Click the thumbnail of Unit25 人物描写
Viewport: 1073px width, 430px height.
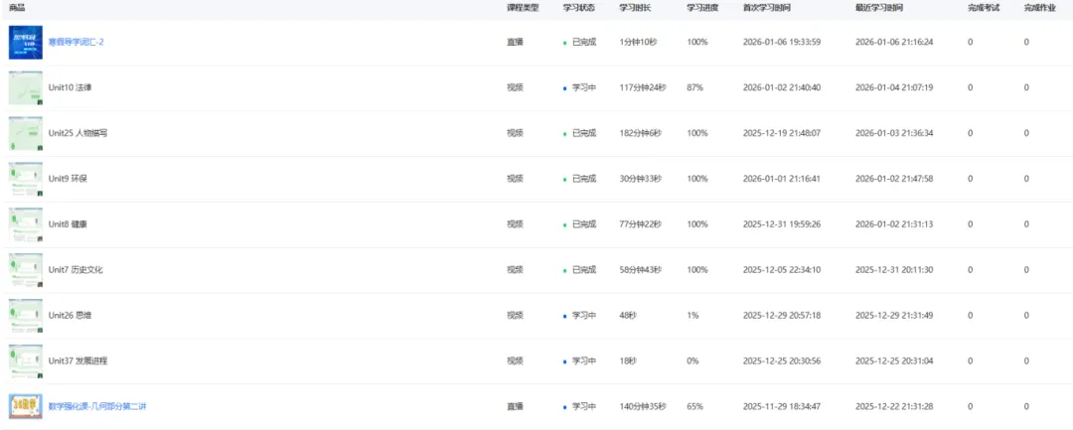(x=25, y=133)
